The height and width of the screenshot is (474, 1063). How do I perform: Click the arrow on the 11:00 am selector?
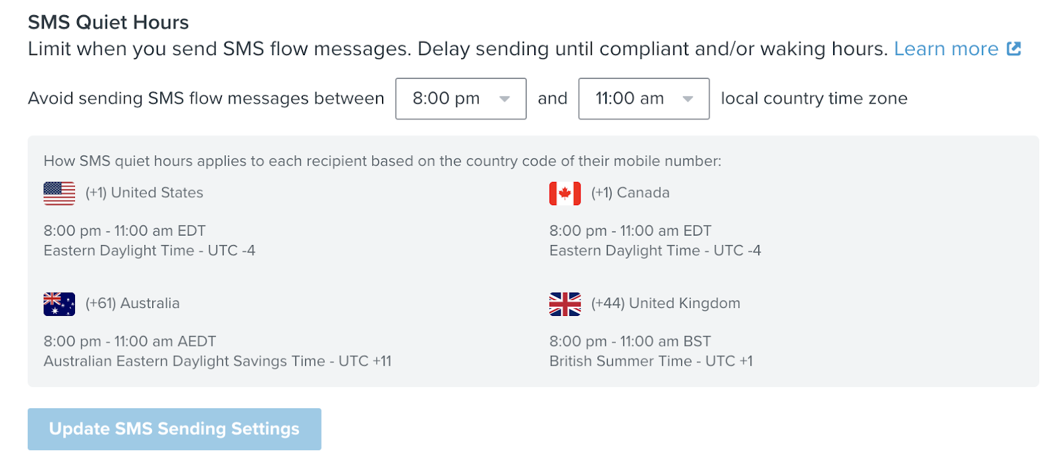point(688,99)
